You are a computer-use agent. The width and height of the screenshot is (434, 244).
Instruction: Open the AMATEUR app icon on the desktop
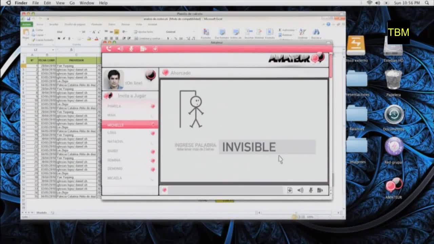click(393, 186)
